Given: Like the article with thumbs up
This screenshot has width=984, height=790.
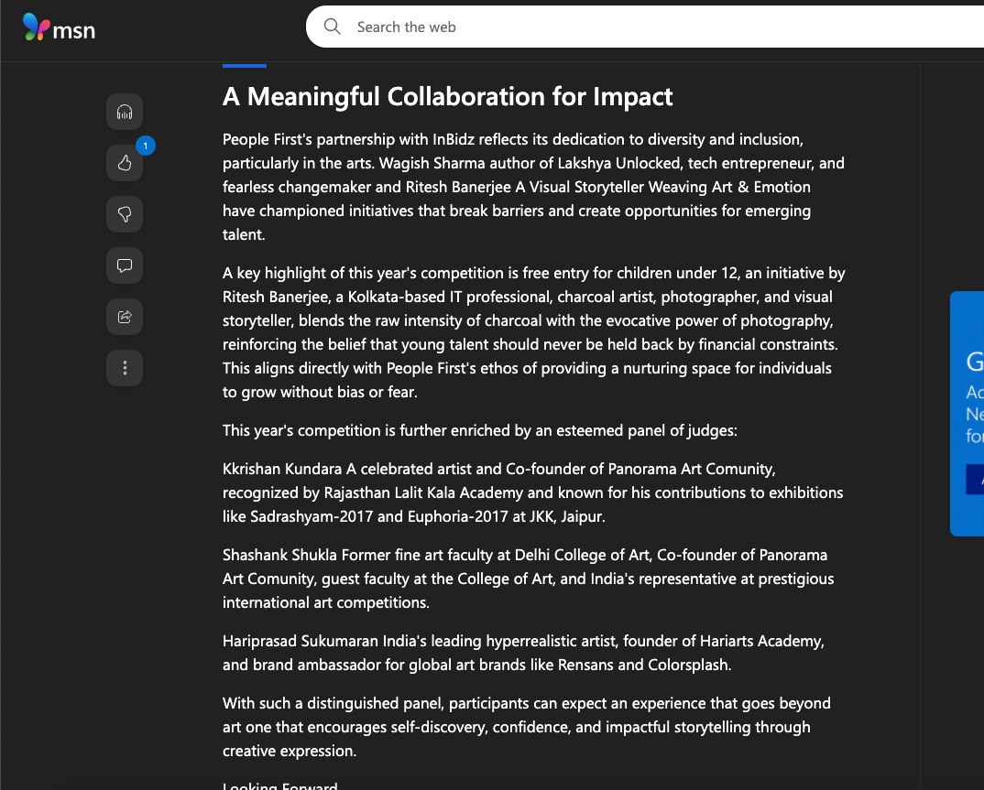Looking at the screenshot, I should click(x=125, y=164).
